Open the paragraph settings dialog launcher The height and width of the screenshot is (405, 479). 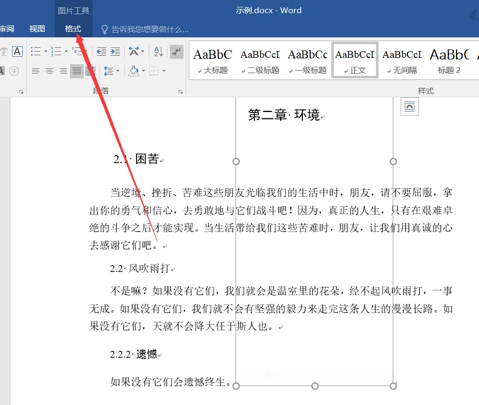pyautogui.click(x=180, y=92)
